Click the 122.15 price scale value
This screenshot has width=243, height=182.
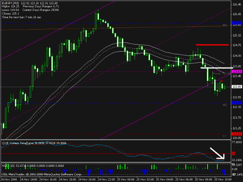pyautogui.click(x=237, y=107)
